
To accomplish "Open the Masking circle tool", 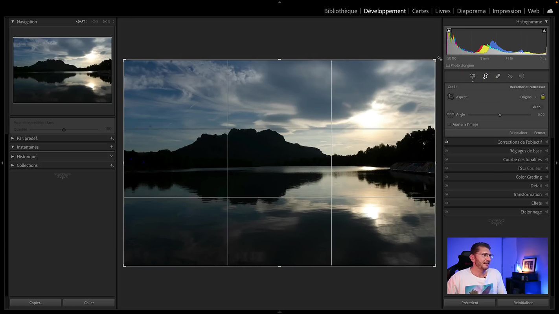I will click(x=522, y=76).
